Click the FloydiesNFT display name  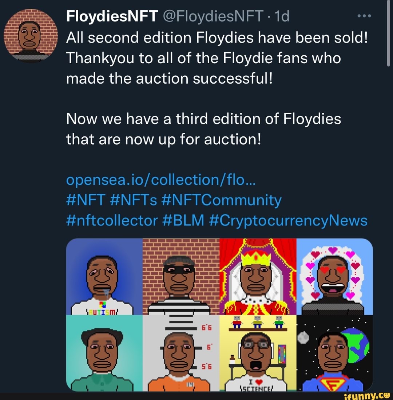(112, 16)
